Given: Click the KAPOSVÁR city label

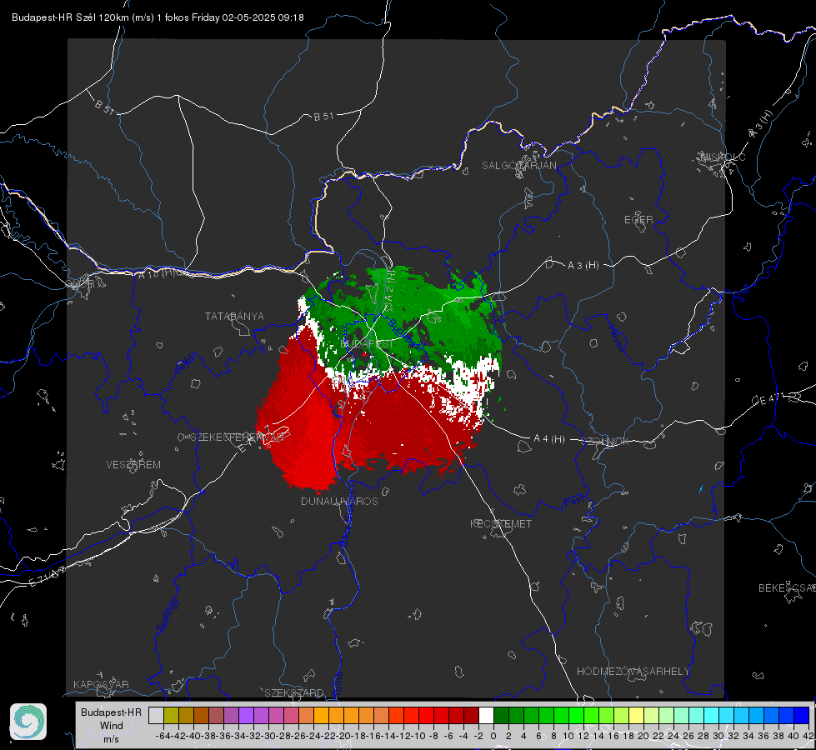Looking at the screenshot, I should tap(101, 684).
